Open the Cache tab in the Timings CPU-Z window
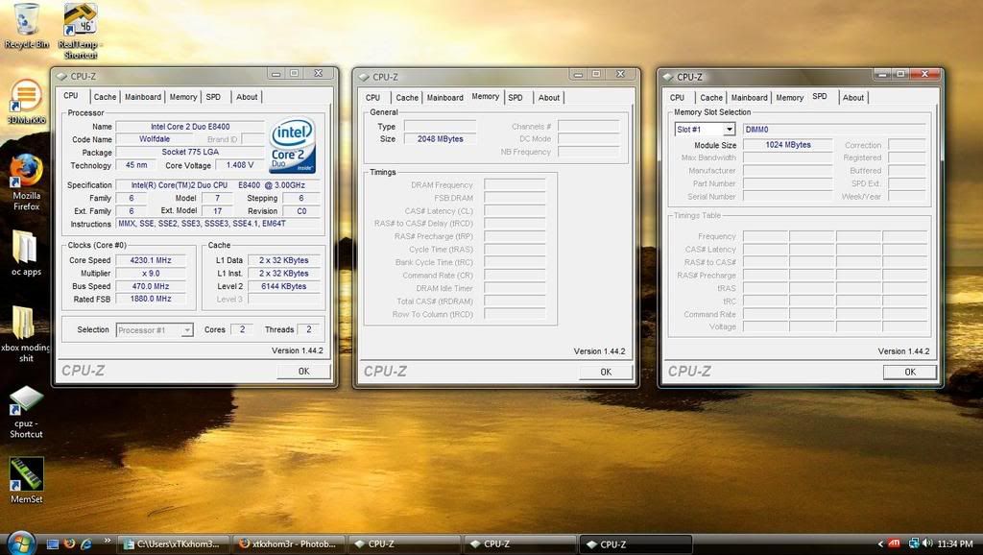This screenshot has height=555, width=983. click(407, 98)
